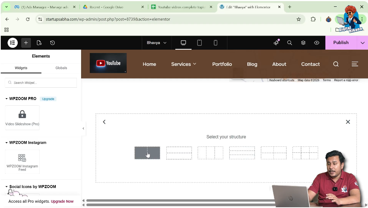The width and height of the screenshot is (368, 208).
Task: Click the YouTube logo in site header
Action: pos(108,63)
